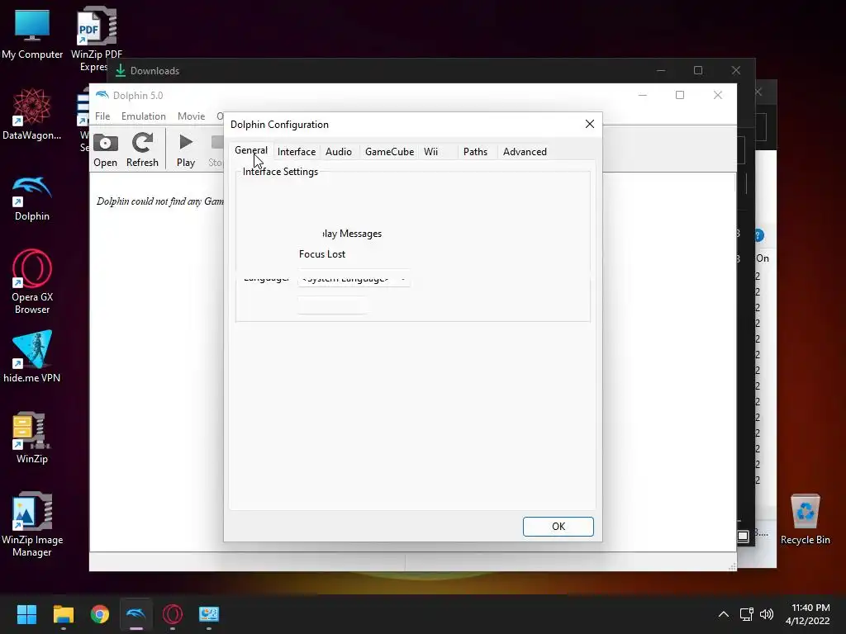
Task: Select the DataWagon desktop shortcut
Action: pyautogui.click(x=32, y=114)
